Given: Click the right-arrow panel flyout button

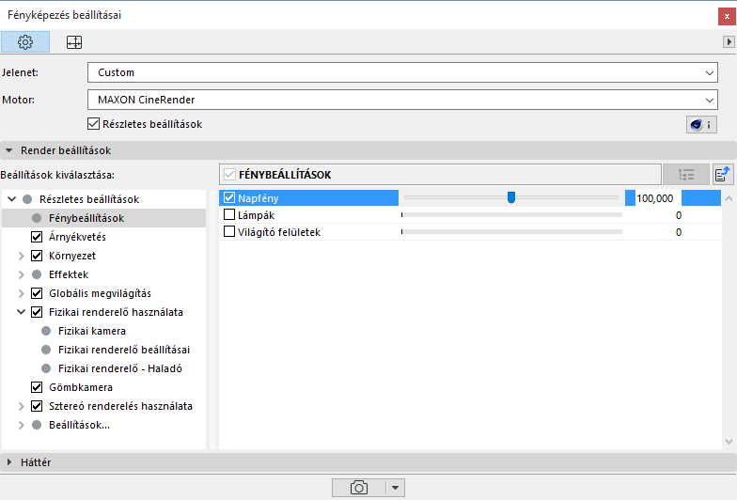Looking at the screenshot, I should (729, 41).
